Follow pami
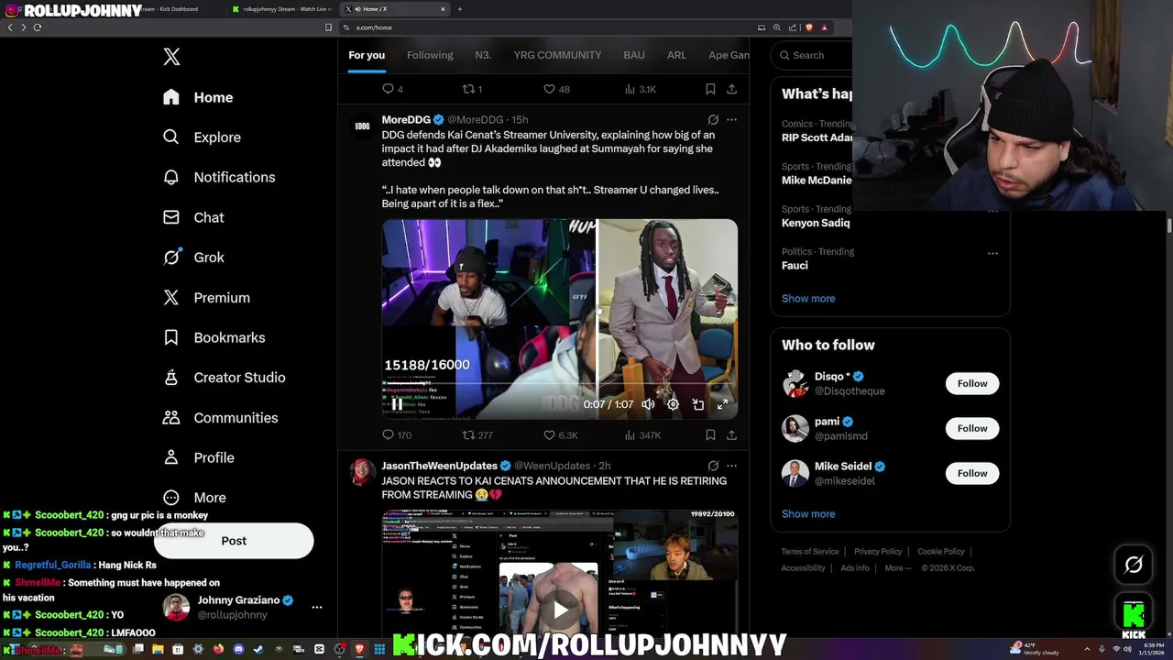The width and height of the screenshot is (1173, 660). 972,428
